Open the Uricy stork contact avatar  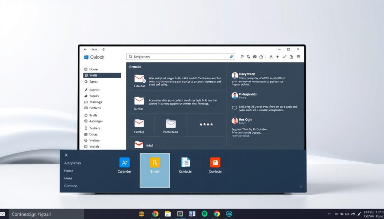coord(235,75)
